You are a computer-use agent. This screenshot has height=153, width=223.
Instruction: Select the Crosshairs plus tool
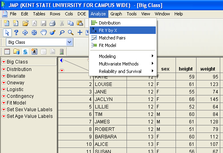tap(80, 32)
